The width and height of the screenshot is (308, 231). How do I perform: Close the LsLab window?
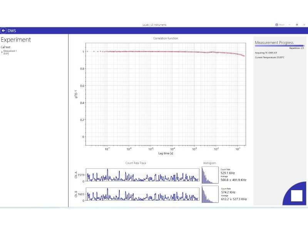tap(304, 25)
